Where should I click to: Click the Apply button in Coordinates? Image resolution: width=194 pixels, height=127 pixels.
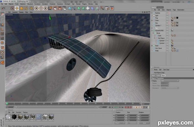145,123
